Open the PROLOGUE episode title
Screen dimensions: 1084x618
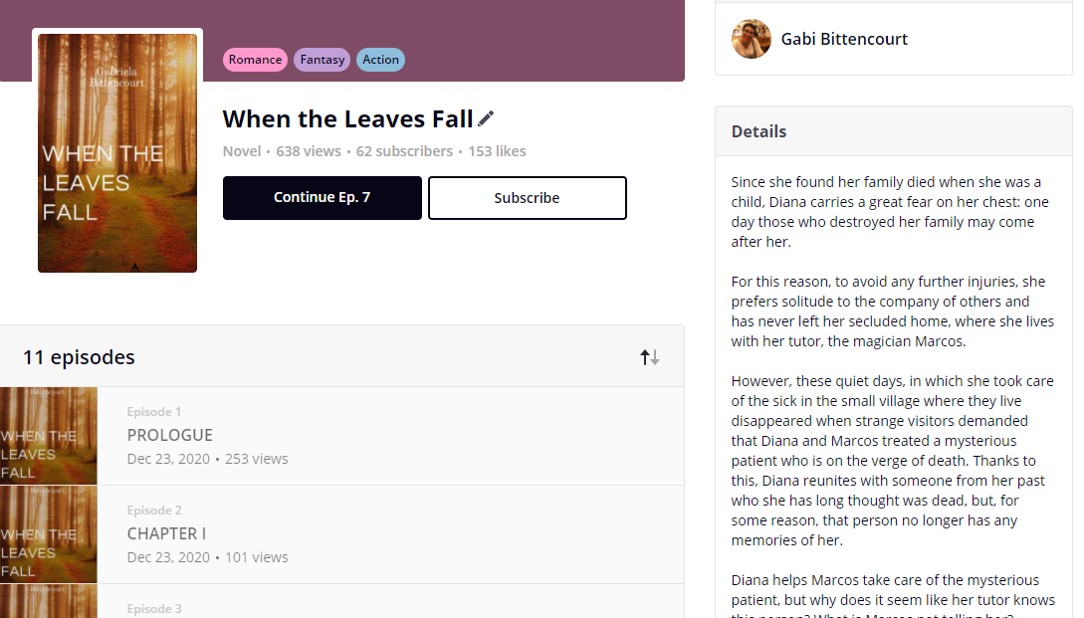coord(170,435)
